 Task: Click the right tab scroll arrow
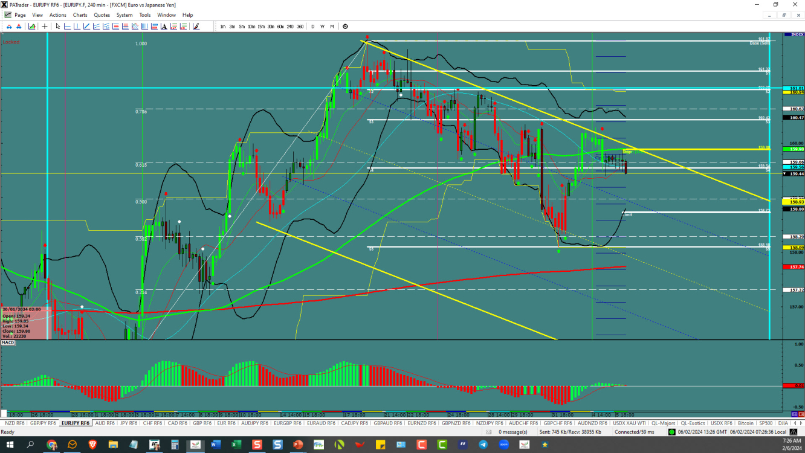[801, 423]
